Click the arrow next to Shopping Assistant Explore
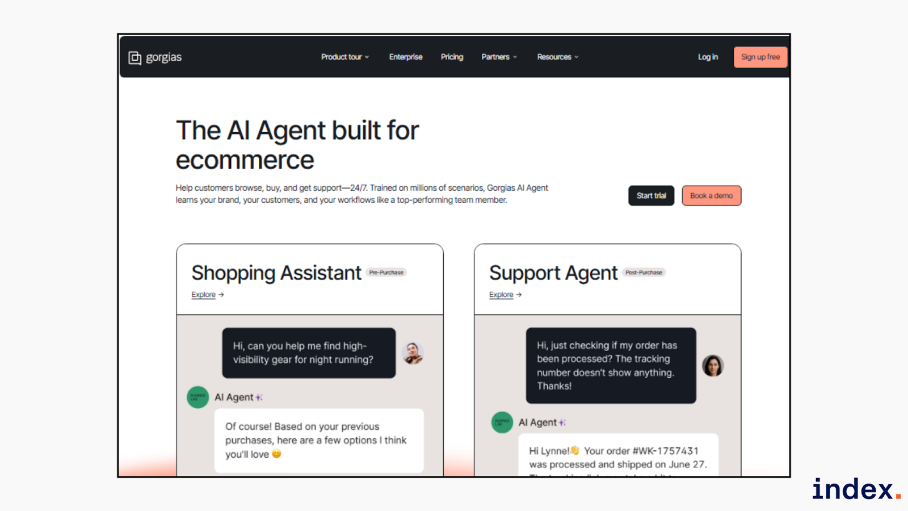 point(221,295)
